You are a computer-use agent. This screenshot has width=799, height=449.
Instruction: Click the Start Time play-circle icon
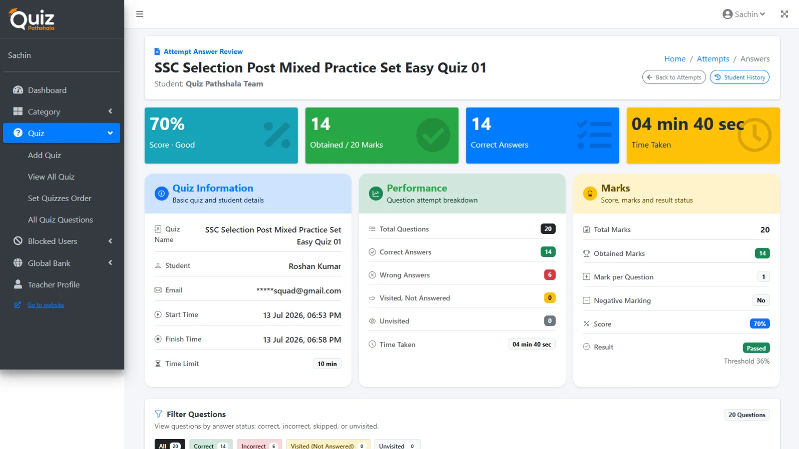pos(158,314)
